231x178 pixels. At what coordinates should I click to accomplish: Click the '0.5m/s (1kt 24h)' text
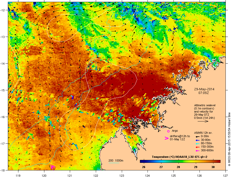pos(204,118)
